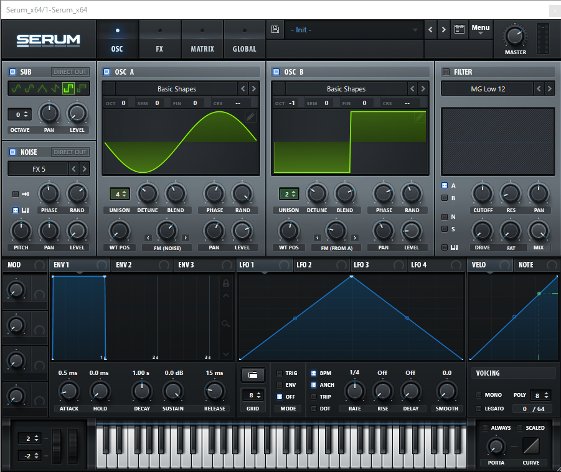Load the next preset with right arrow
The height and width of the screenshot is (472, 561).
(x=444, y=30)
